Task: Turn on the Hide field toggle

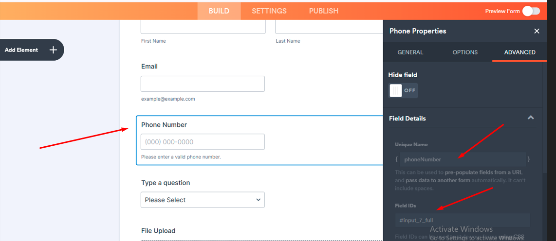Action: tap(403, 90)
